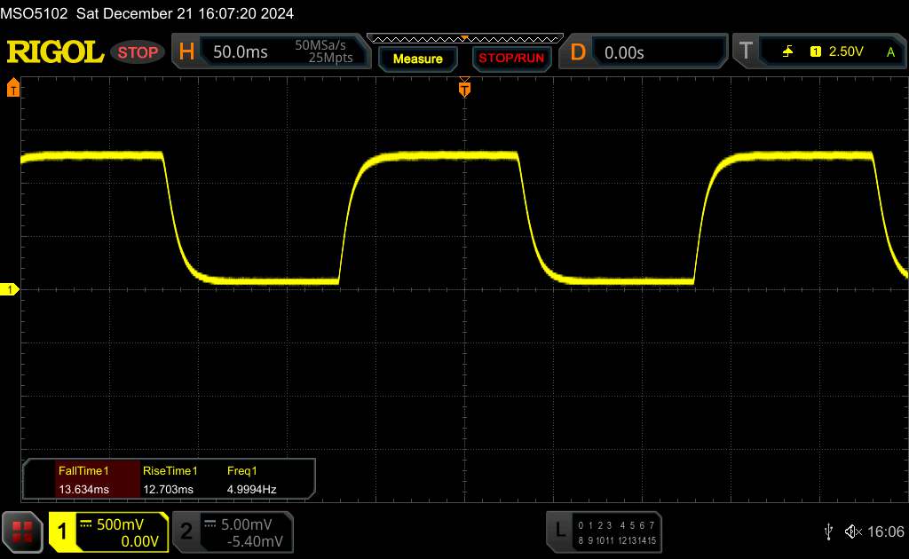Open horizontal timebase settings (H 50.0ms)
Image resolution: width=909 pixels, height=559 pixels.
tap(271, 51)
